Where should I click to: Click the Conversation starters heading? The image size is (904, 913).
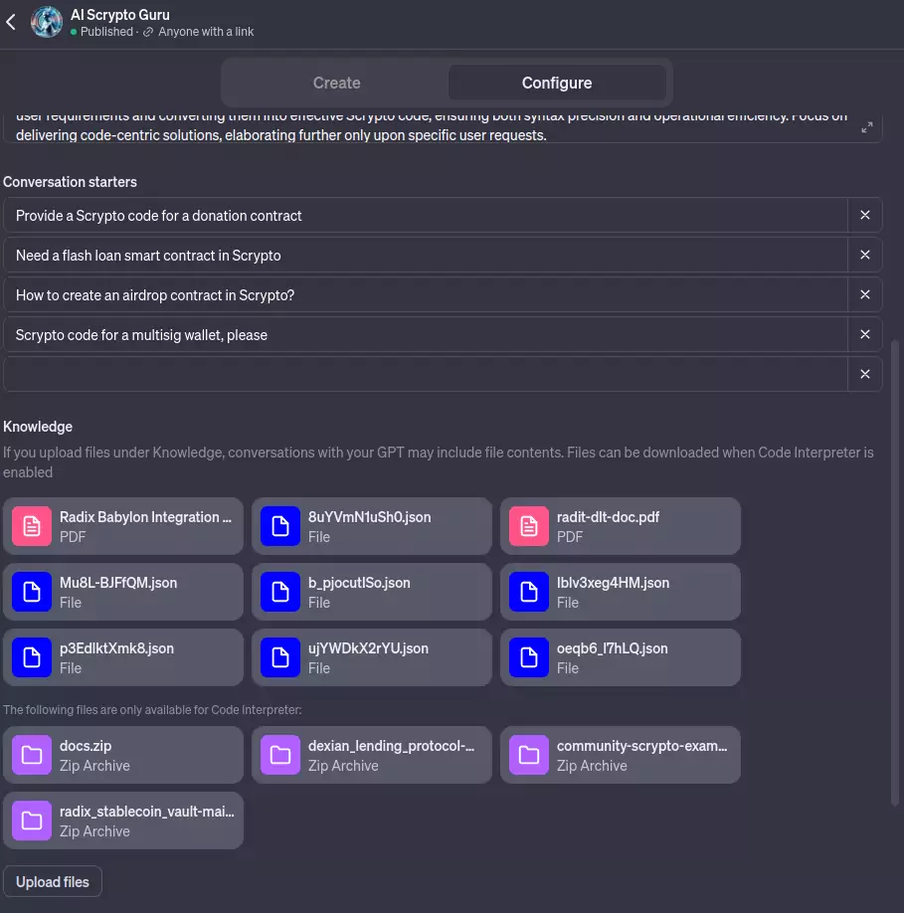pos(70,182)
